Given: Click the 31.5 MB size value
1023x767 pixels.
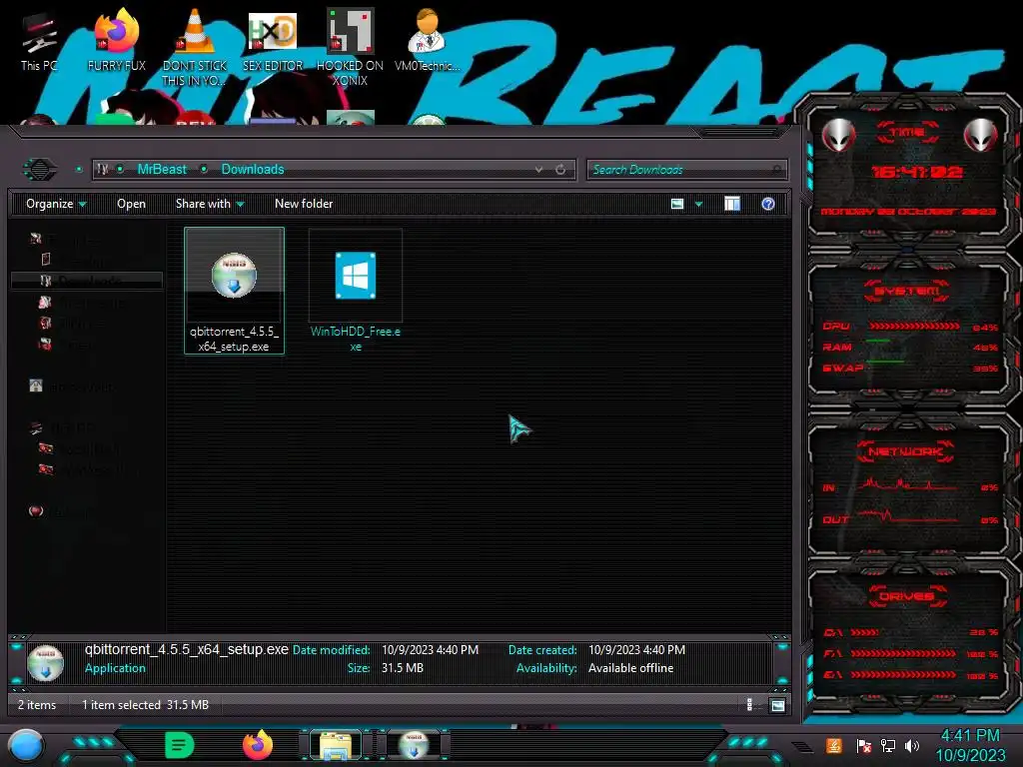Looking at the screenshot, I should click(403, 668).
